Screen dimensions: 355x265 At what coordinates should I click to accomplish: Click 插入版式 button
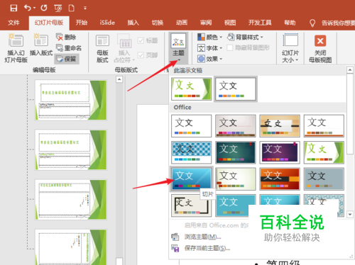pyautogui.click(x=41, y=45)
